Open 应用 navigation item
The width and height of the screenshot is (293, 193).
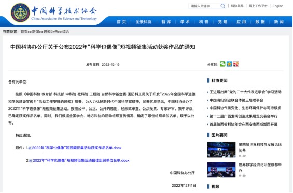tap(241, 22)
